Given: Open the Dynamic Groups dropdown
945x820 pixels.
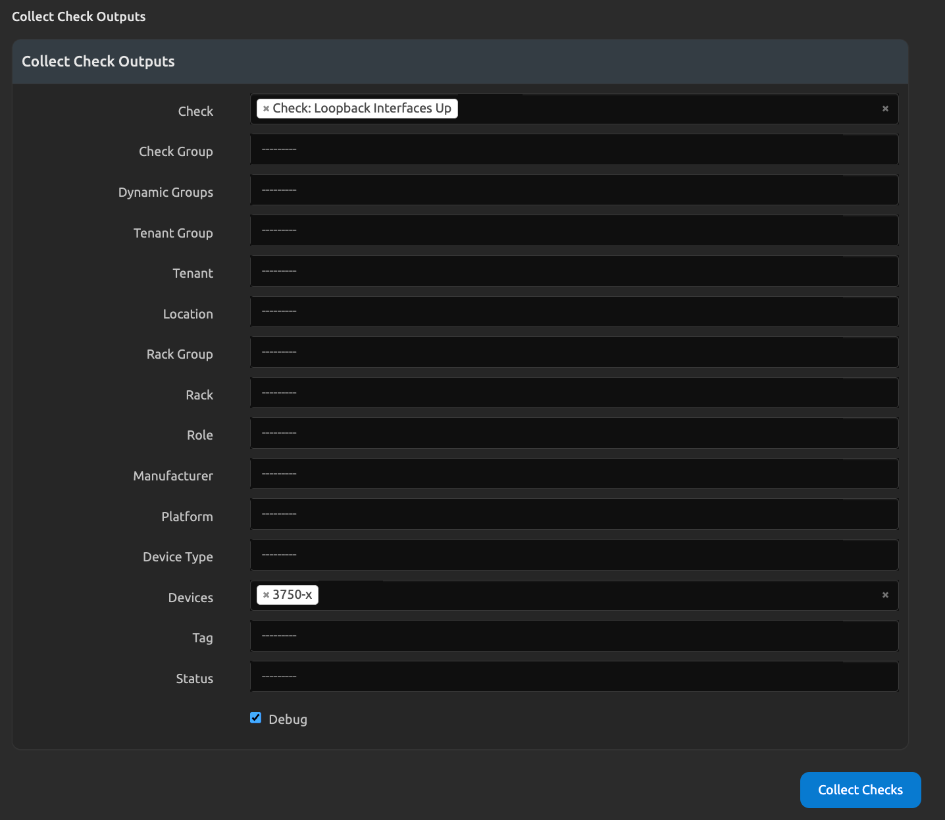Looking at the screenshot, I should (574, 191).
